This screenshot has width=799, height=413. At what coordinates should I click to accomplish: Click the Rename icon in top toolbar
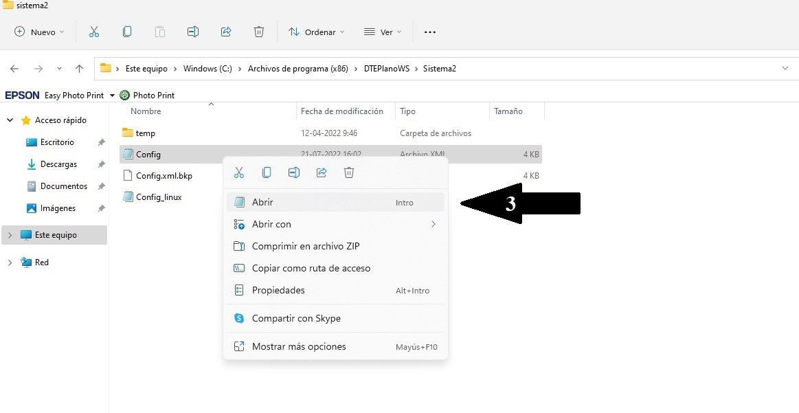tap(193, 32)
